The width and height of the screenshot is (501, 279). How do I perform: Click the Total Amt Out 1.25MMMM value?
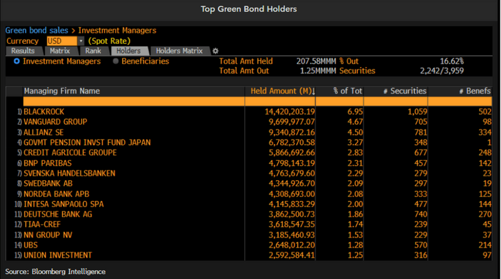[318, 71]
